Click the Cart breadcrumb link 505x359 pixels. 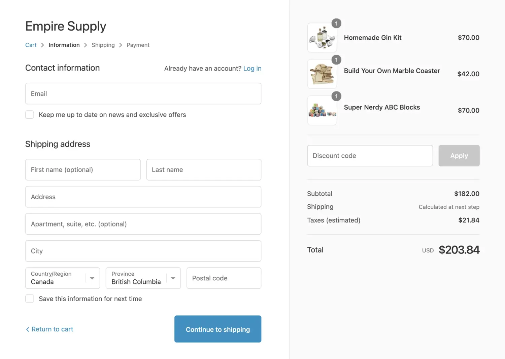[31, 45]
